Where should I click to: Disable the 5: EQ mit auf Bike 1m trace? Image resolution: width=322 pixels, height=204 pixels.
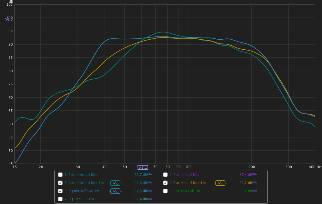click(x=60, y=191)
